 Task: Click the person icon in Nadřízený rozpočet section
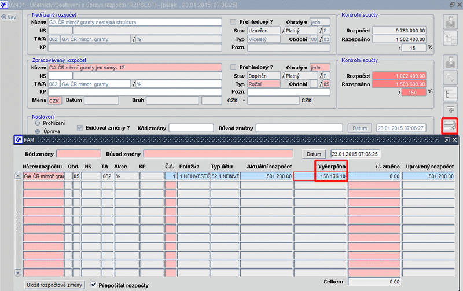(449, 21)
